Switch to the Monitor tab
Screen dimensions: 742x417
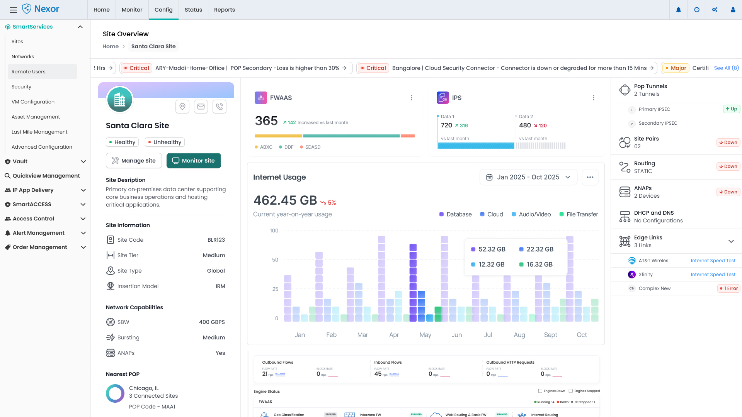point(132,10)
